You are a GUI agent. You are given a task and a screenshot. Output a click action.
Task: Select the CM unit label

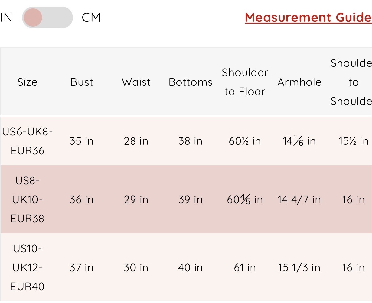91,18
